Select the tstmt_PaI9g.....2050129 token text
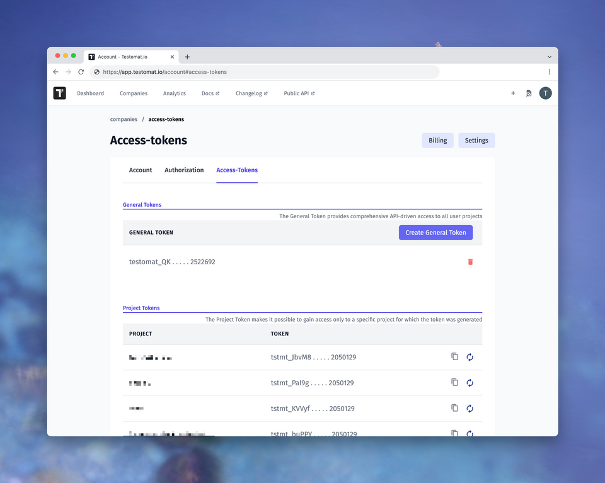605x483 pixels. click(312, 383)
